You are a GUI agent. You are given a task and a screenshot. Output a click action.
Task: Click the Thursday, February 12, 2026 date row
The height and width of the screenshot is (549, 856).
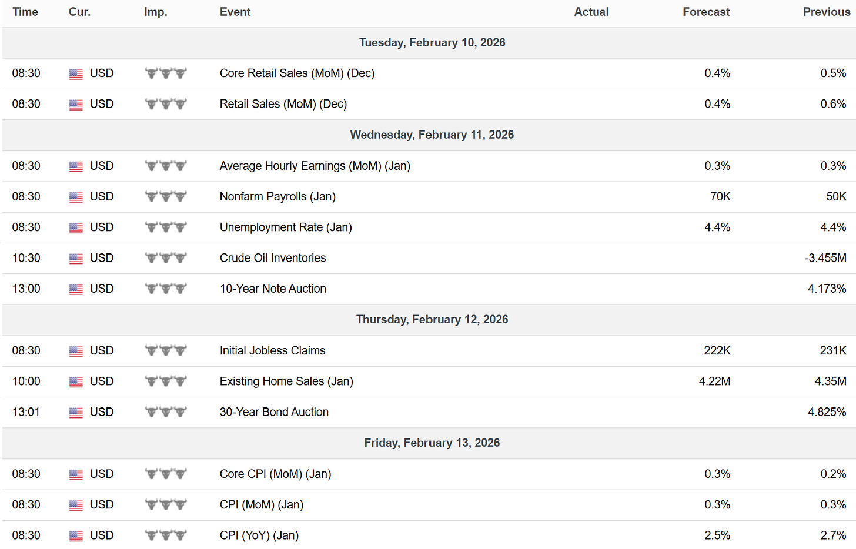pyautogui.click(x=432, y=319)
